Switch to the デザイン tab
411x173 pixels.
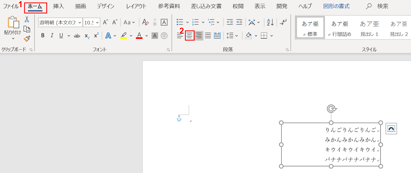pyautogui.click(x=105, y=6)
